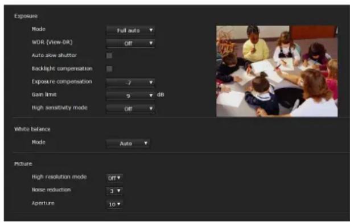Click the camera preview image of children
Screen dimensions: 350x222
point(277,71)
